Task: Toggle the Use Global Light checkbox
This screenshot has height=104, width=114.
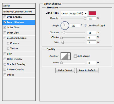Action: [x=85, y=25]
